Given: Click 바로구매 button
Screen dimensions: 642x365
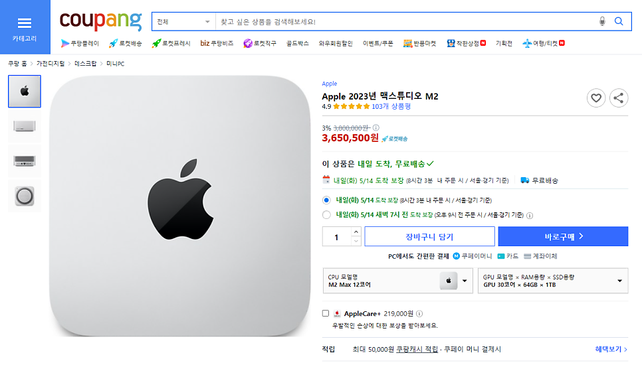Looking at the screenshot, I should coord(563,237).
